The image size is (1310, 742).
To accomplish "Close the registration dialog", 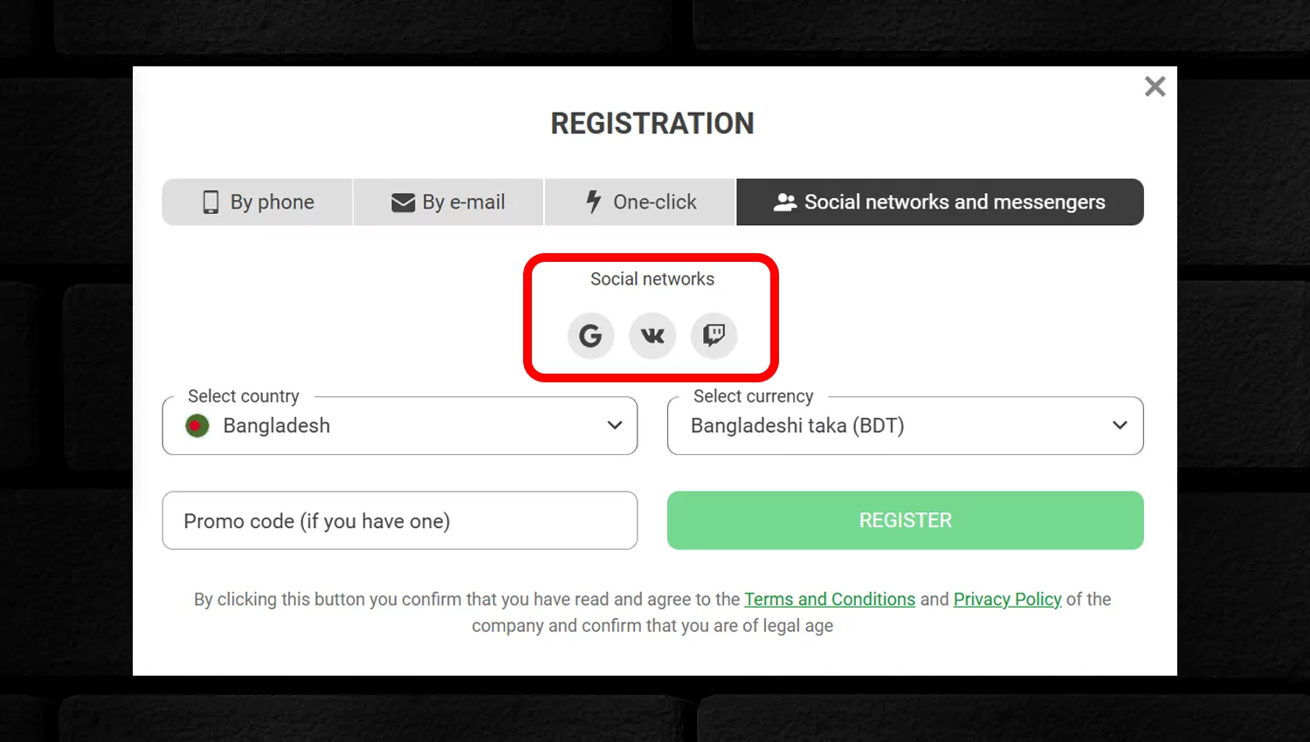I will click(1155, 86).
